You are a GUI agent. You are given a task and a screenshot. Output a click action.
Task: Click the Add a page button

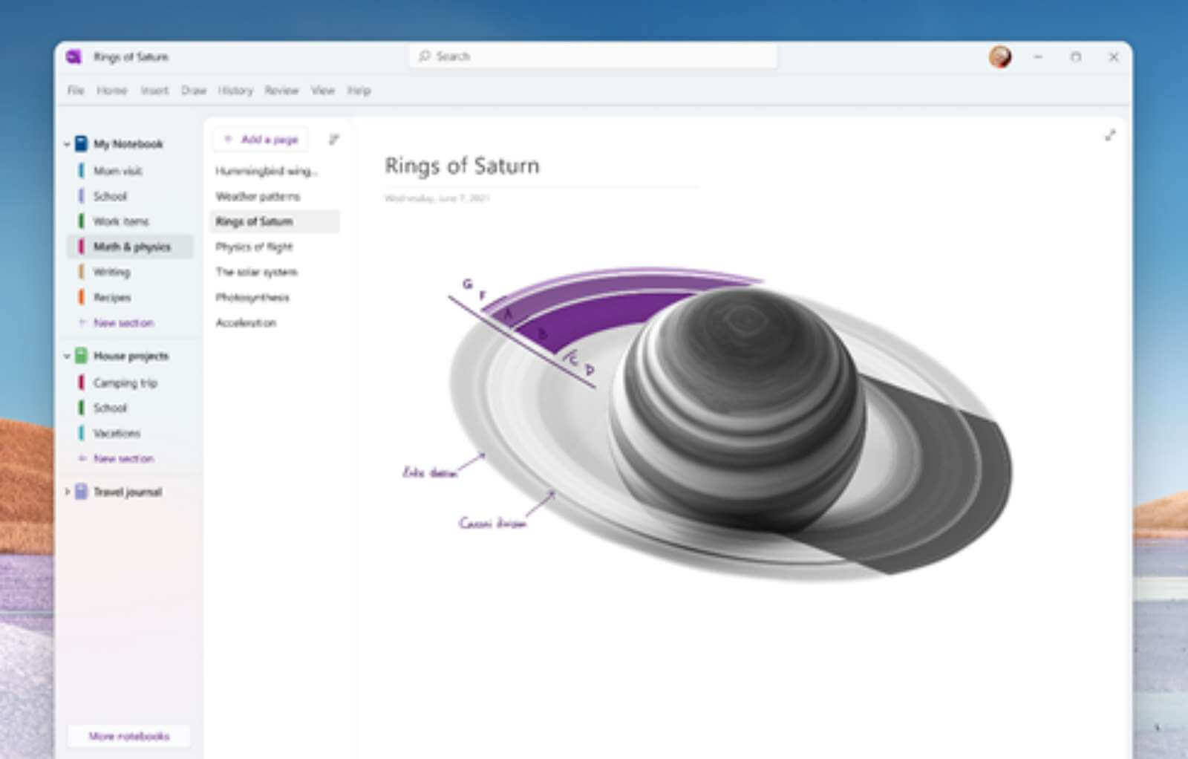[x=261, y=139]
